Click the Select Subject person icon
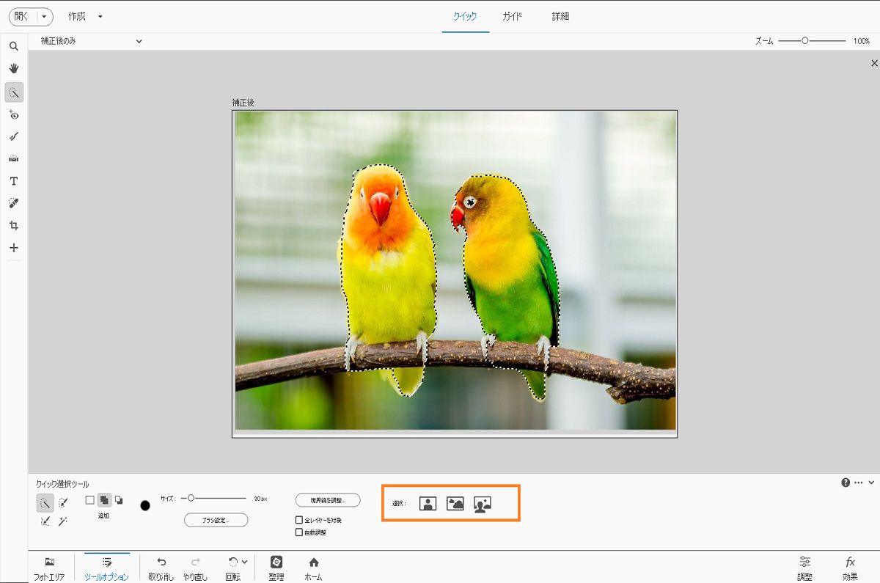This screenshot has height=583, width=880. pyautogui.click(x=428, y=503)
